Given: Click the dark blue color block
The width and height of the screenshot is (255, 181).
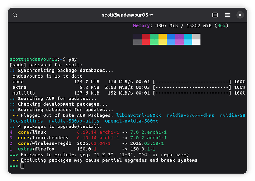Looking at the screenshot, I should click(171, 37).
